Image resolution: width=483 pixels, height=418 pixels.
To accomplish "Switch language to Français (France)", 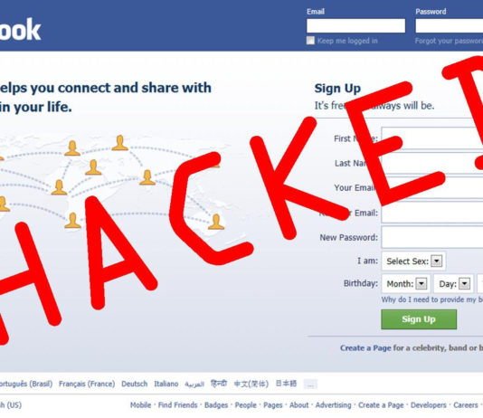I will (x=87, y=384).
